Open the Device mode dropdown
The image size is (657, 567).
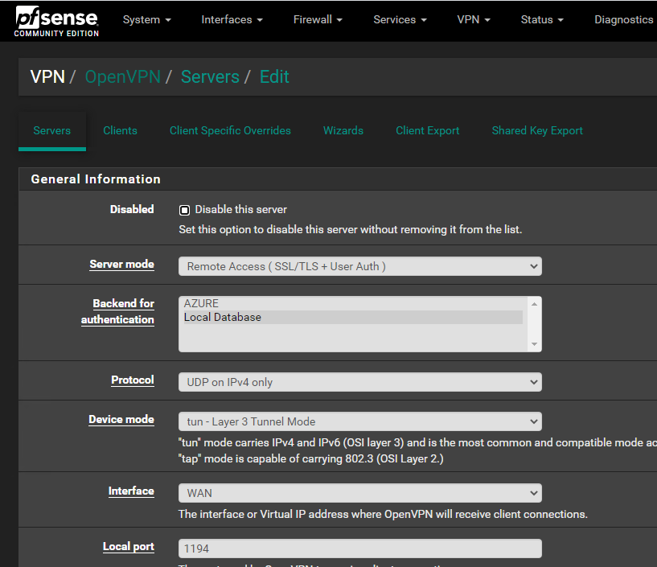pos(359,421)
